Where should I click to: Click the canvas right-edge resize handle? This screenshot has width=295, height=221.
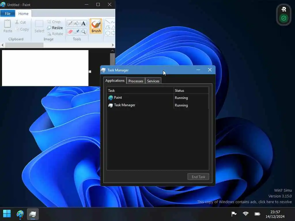[90, 72]
